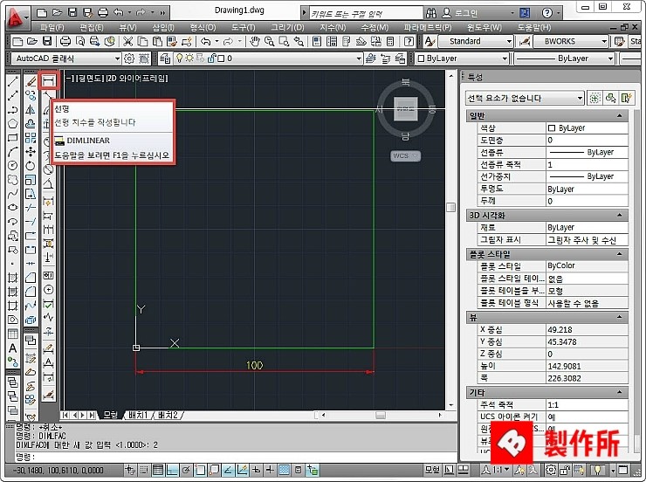Click the Line draw tool icon
The height and width of the screenshot is (482, 646).
point(13,82)
